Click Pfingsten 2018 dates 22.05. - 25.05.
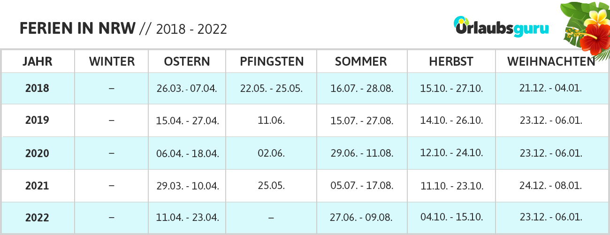This screenshot has width=610, height=235. (x=271, y=88)
